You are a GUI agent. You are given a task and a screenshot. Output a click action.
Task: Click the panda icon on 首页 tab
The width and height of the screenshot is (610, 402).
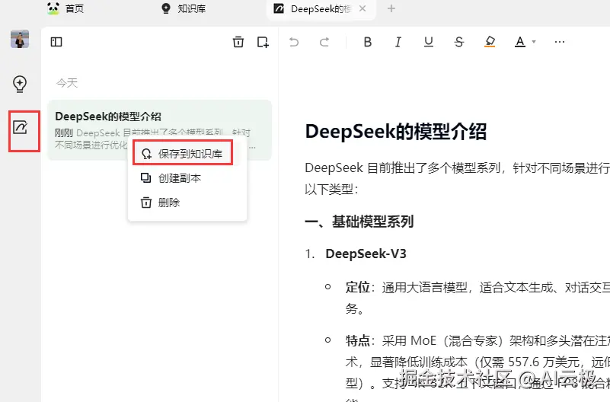pos(53,8)
